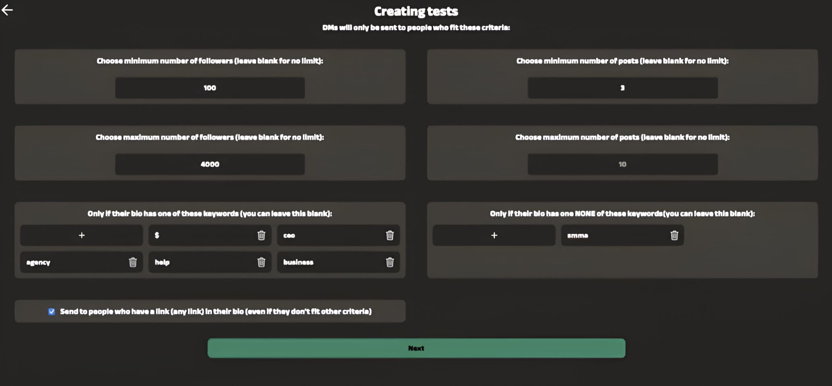832x386 pixels.
Task: Uncheck the send to people with link checkbox
Action: (52, 311)
